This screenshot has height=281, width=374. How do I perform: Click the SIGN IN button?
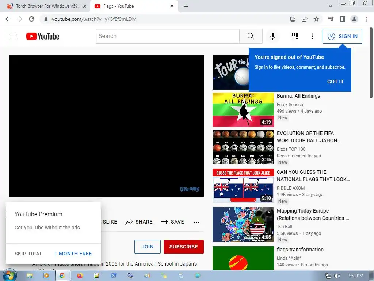click(x=342, y=36)
